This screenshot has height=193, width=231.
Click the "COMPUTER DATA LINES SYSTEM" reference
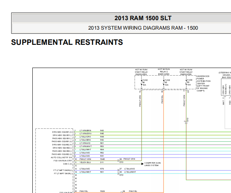tap(153, 164)
